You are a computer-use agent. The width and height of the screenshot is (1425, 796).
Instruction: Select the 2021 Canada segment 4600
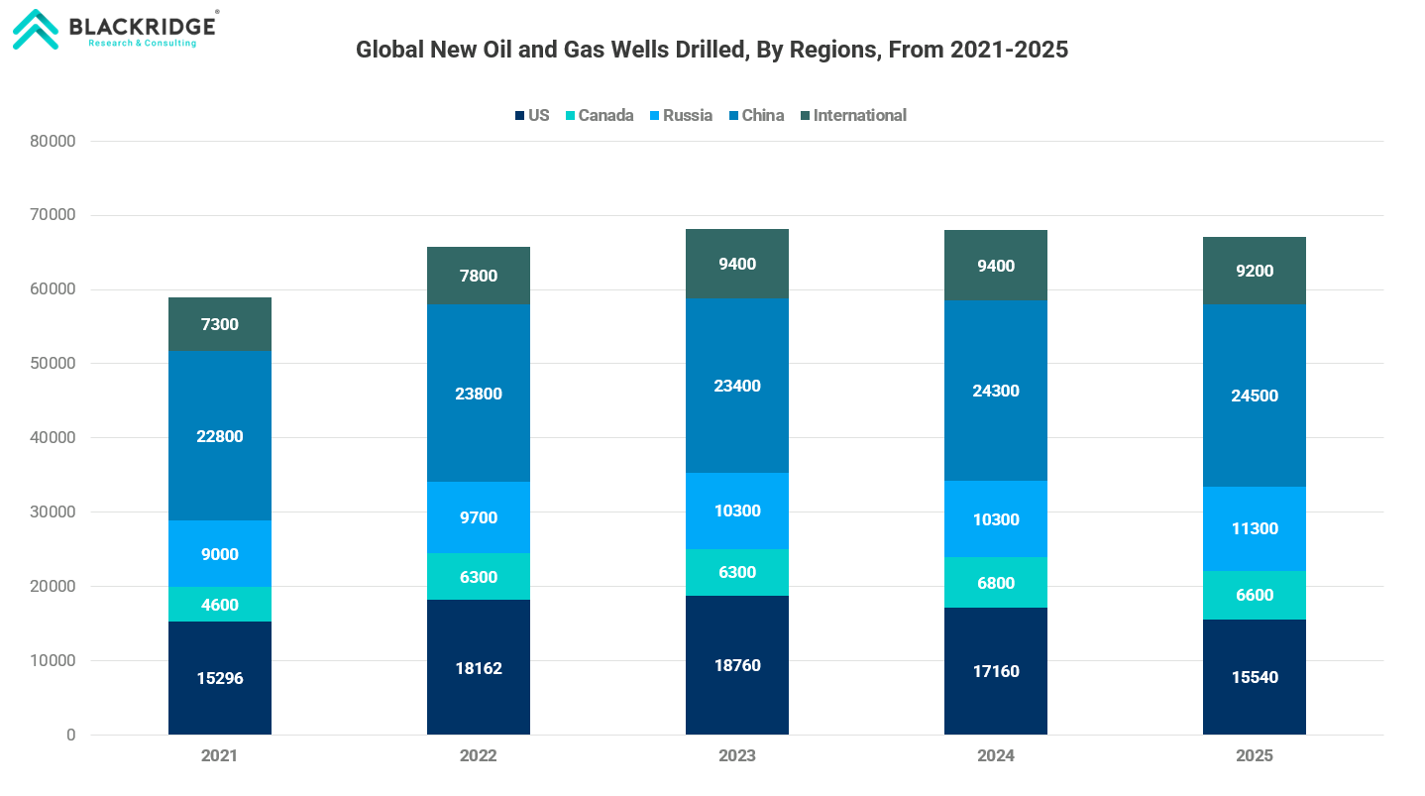[x=220, y=604]
